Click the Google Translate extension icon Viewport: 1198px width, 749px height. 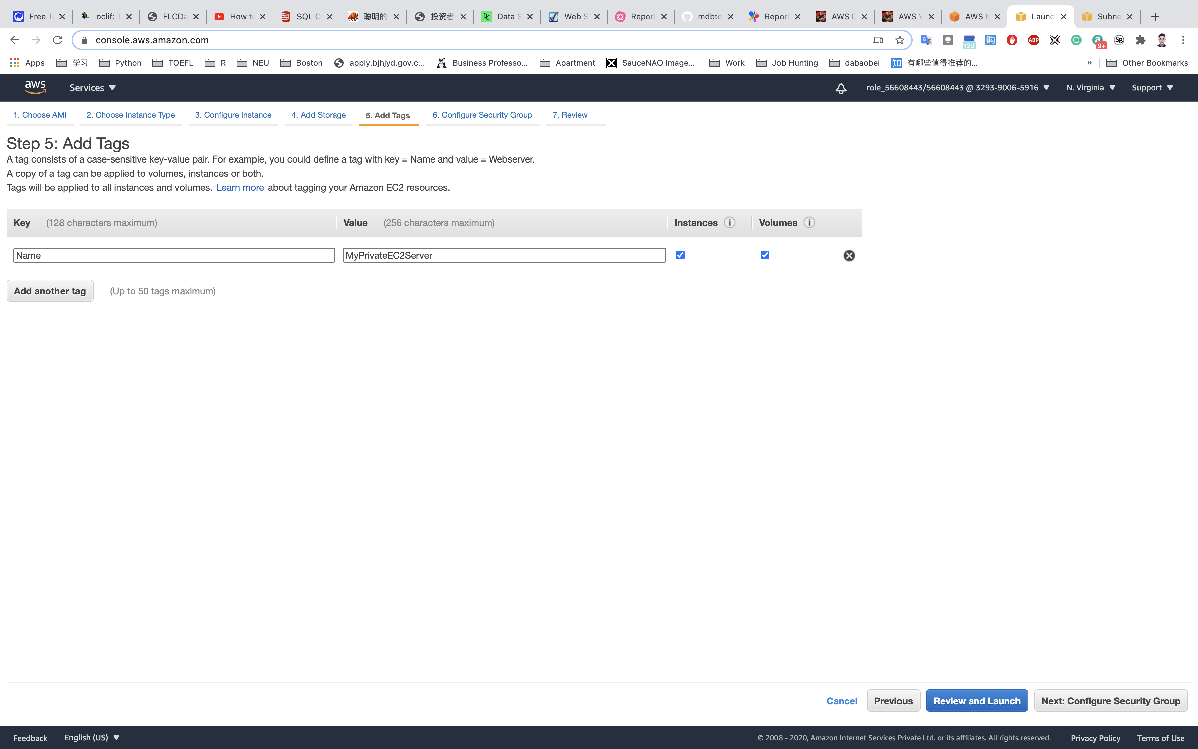926,40
